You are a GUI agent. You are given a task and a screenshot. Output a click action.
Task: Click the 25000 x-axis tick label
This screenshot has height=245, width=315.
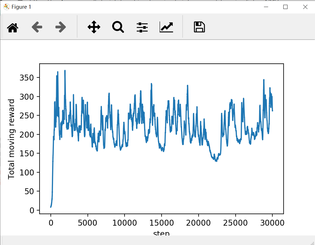click(235, 223)
